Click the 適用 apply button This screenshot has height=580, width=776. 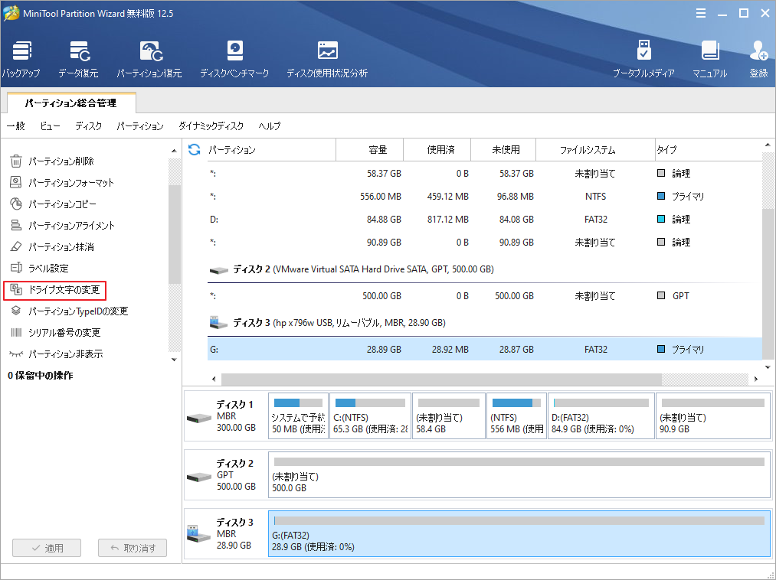46,548
